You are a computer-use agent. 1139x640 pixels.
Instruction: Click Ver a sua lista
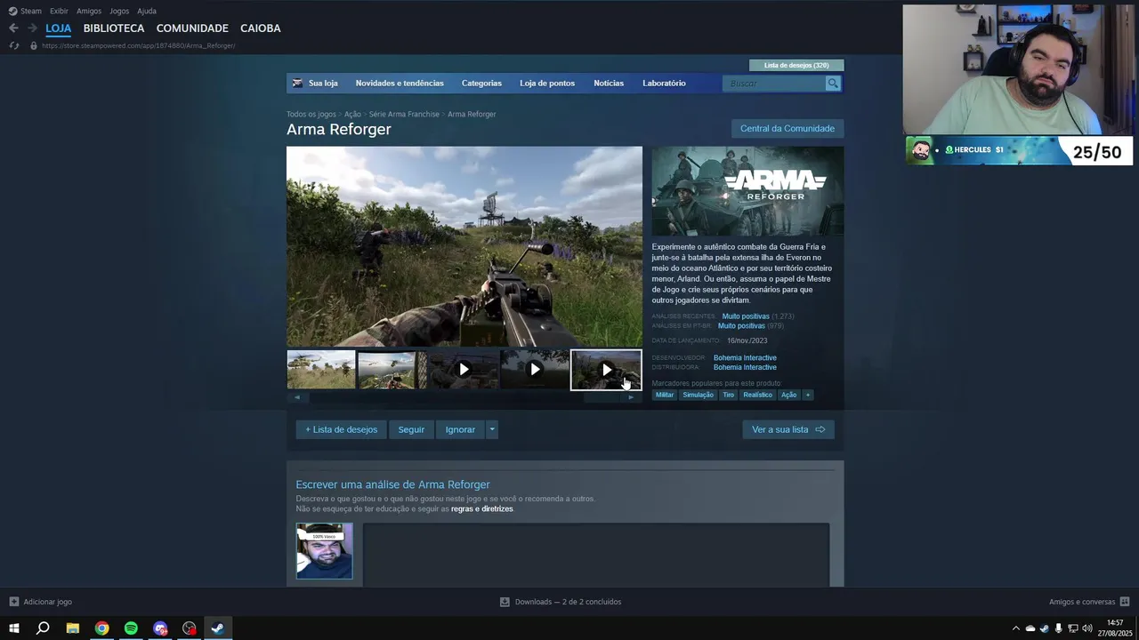[788, 429]
